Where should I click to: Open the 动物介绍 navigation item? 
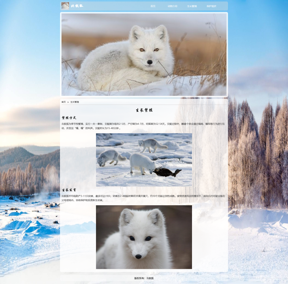coord(172,6)
